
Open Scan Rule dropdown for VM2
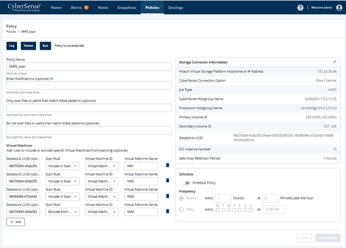click(62, 181)
